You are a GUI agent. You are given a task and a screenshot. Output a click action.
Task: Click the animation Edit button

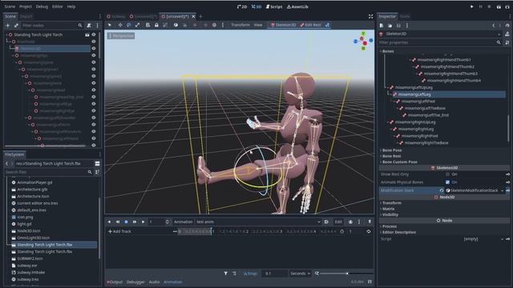338,222
